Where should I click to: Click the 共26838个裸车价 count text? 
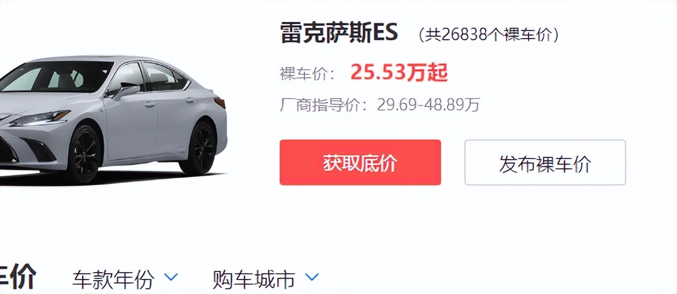point(488,35)
